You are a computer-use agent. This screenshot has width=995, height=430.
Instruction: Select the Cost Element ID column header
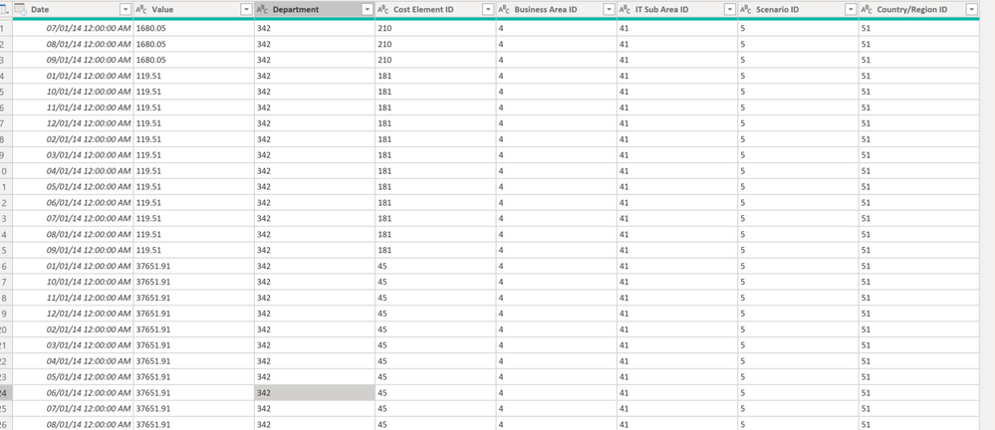pos(435,10)
